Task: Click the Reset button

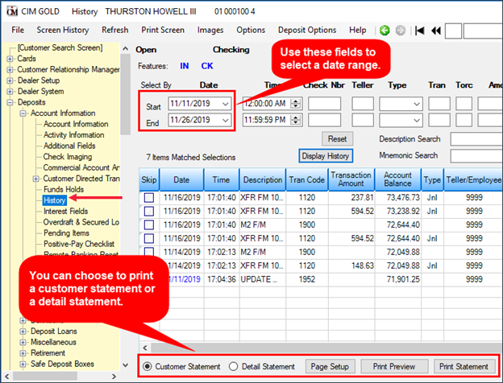Action: [x=337, y=138]
